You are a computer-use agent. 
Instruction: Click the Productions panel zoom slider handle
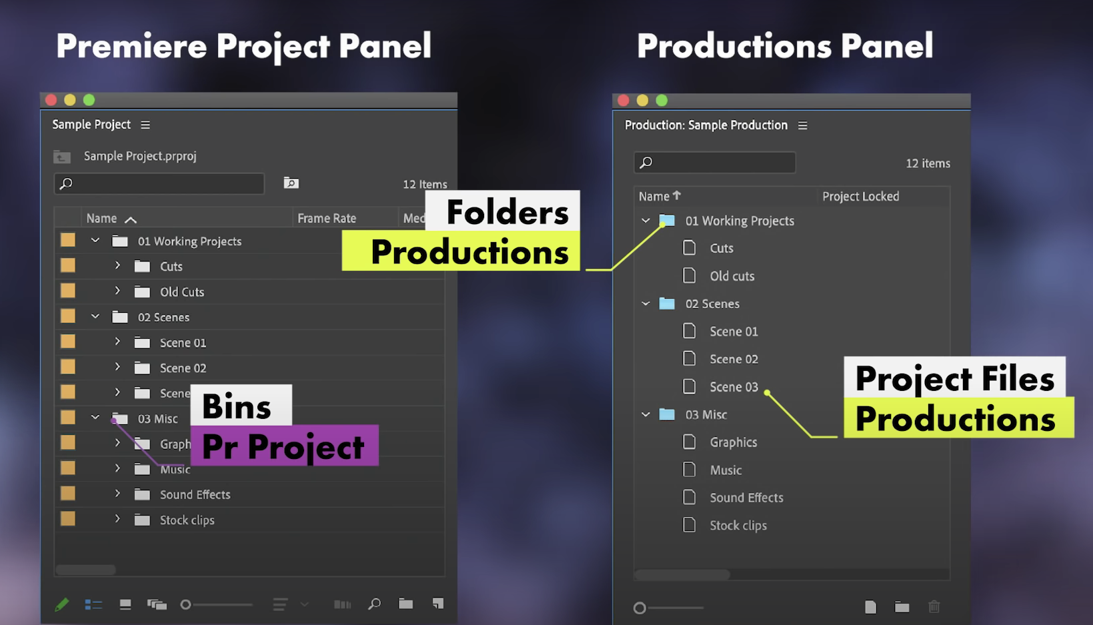640,608
